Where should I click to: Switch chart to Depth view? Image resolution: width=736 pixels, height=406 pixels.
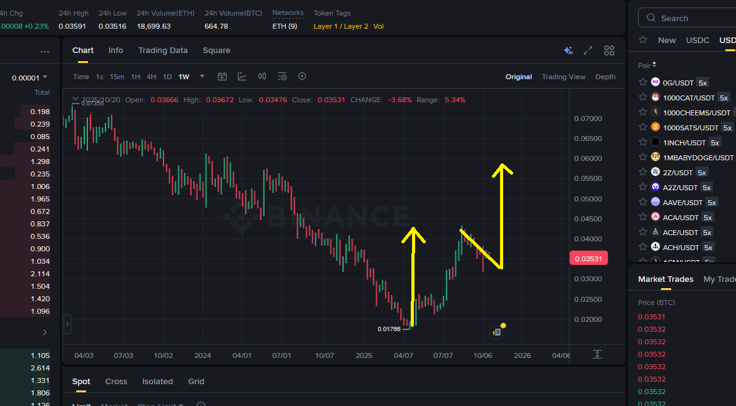point(605,77)
